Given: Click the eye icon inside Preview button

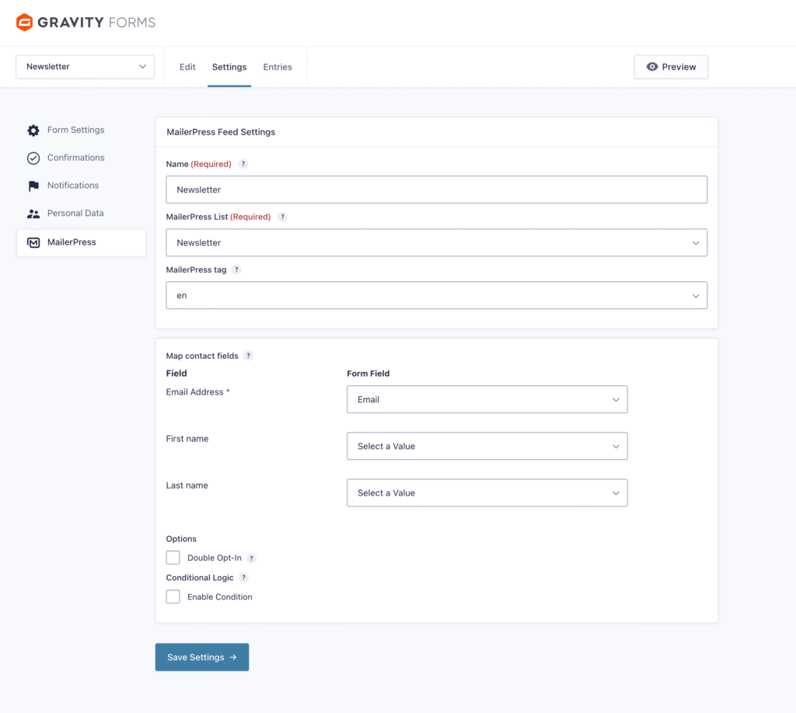Looking at the screenshot, I should pyautogui.click(x=652, y=67).
